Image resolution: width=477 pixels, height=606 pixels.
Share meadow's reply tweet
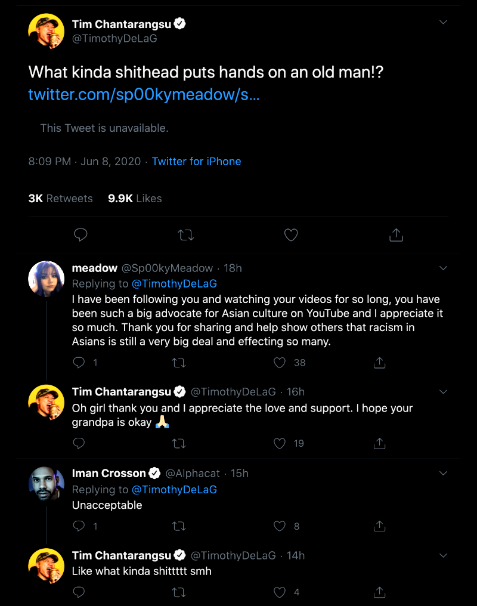380,363
